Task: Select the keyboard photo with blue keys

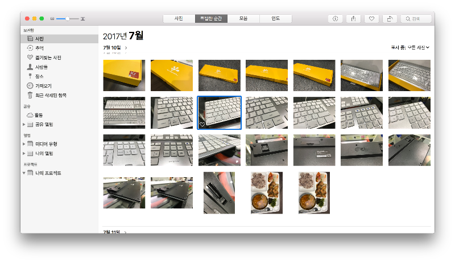Action: point(362,113)
